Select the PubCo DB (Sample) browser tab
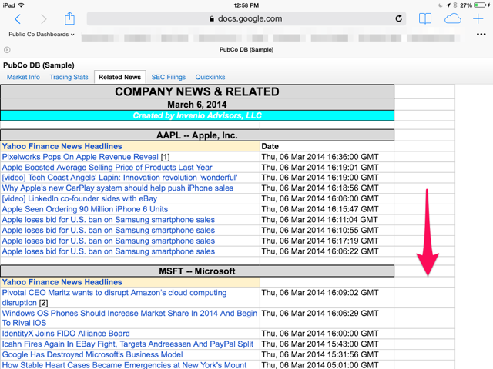Screen dimensions: 493x369 pos(246,49)
